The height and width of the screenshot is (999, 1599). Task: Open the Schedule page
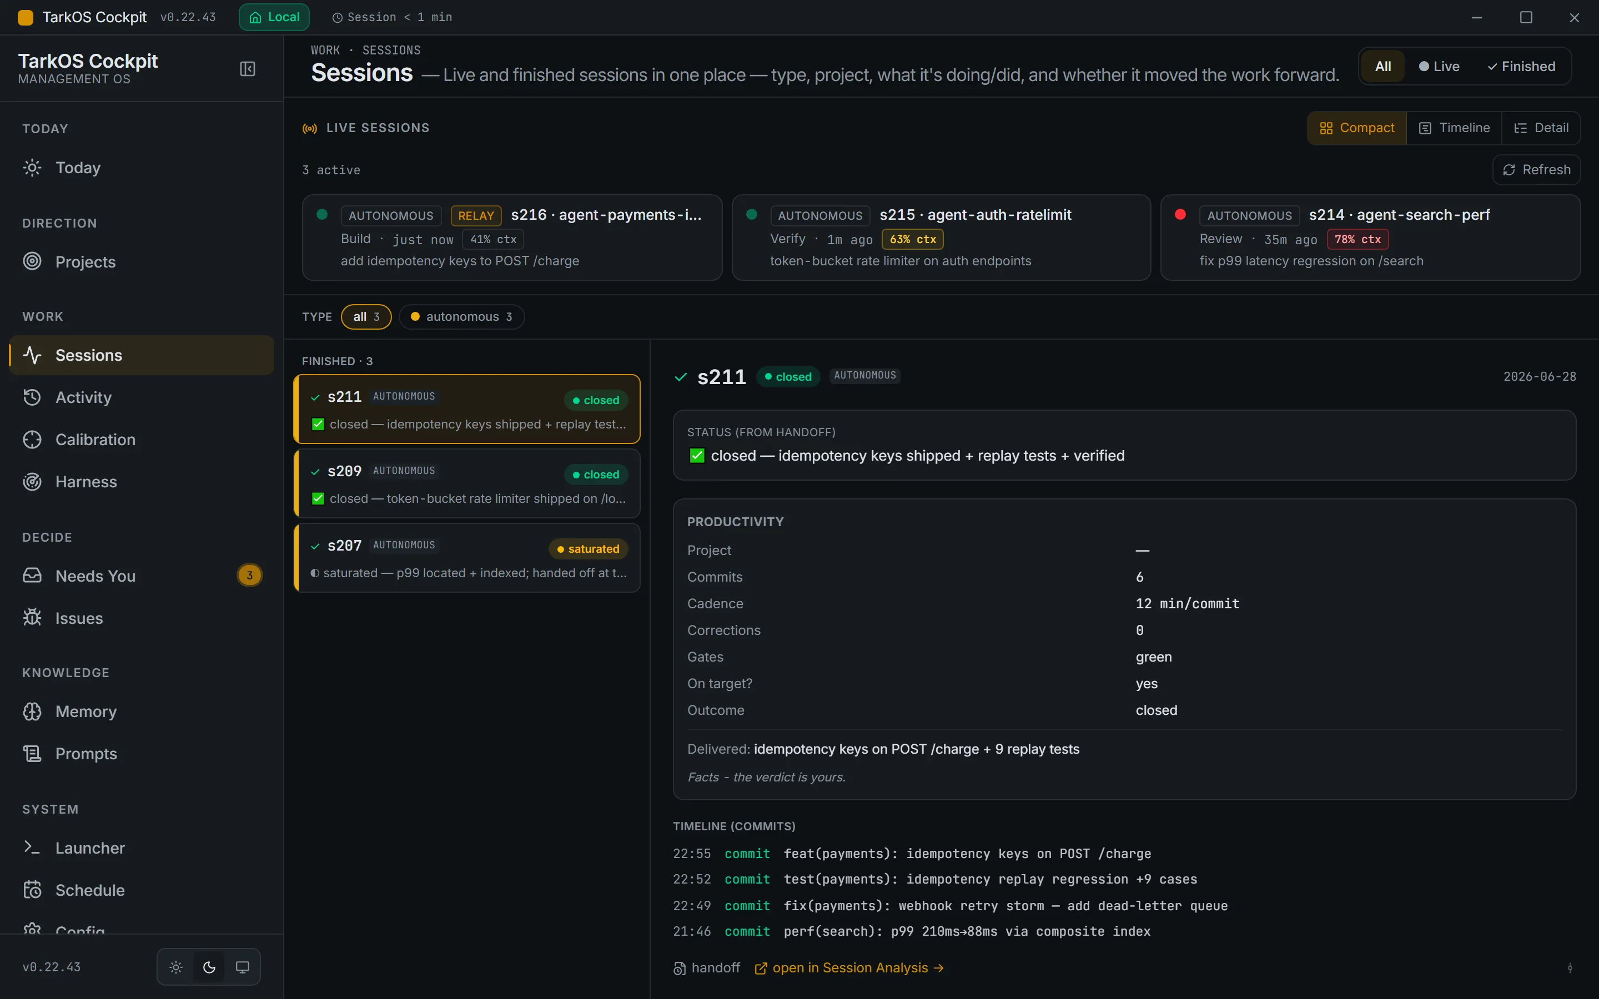coord(142,891)
